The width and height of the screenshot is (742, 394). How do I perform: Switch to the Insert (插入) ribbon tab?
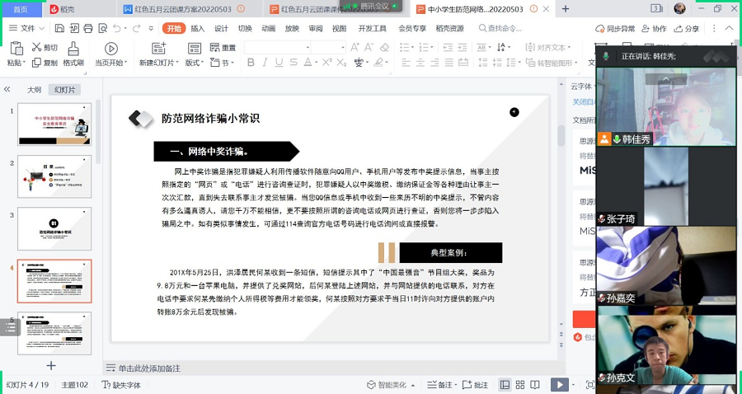tap(197, 28)
